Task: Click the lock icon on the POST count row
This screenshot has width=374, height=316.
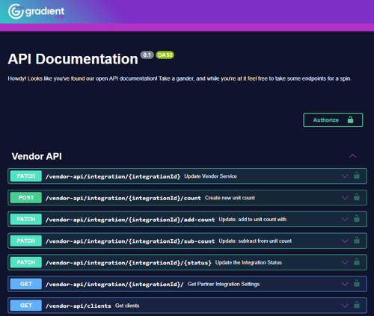Action: coord(357,197)
